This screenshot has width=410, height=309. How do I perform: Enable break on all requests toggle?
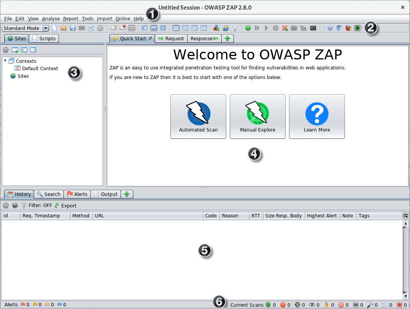pos(247,28)
